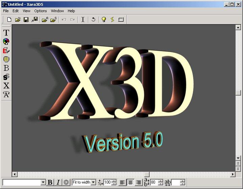Click the double down arrow page button

pos(238,169)
